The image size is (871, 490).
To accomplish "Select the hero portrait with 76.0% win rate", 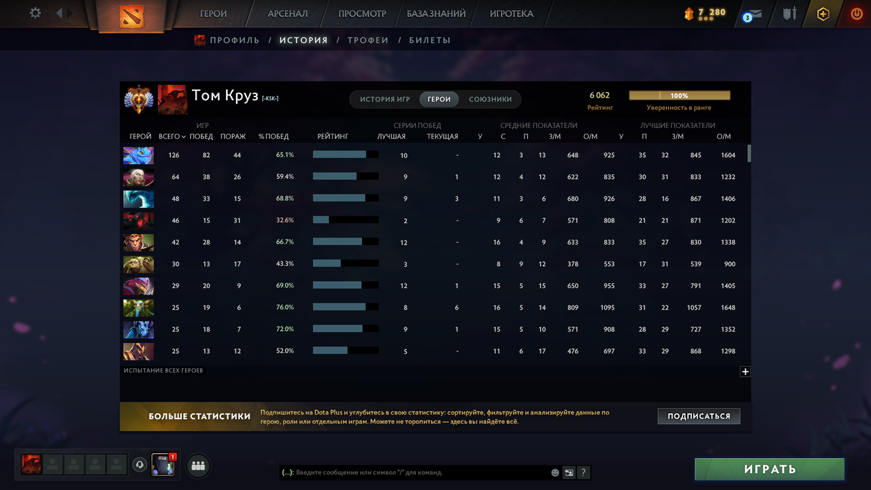I will click(x=138, y=308).
